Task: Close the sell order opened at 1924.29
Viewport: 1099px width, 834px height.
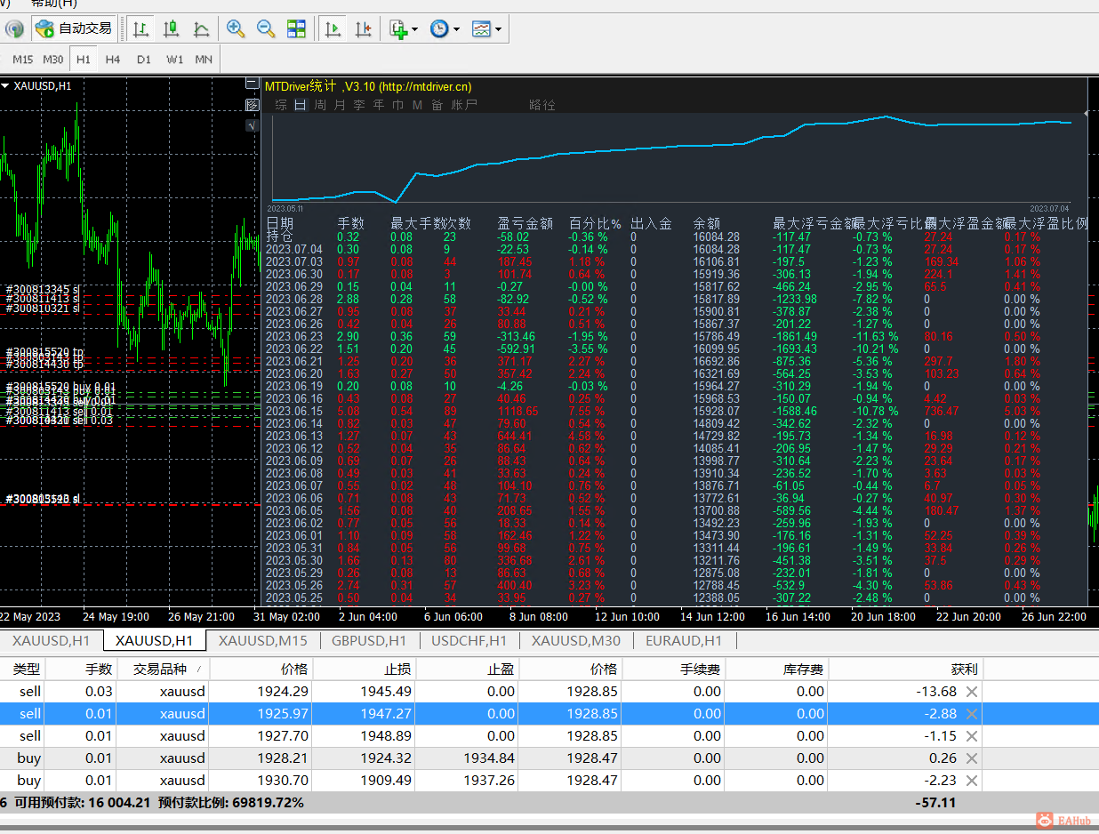Action: [x=972, y=692]
